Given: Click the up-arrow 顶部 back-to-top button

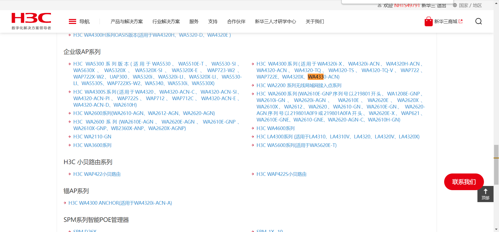Looking at the screenshot, I should pos(485,194).
